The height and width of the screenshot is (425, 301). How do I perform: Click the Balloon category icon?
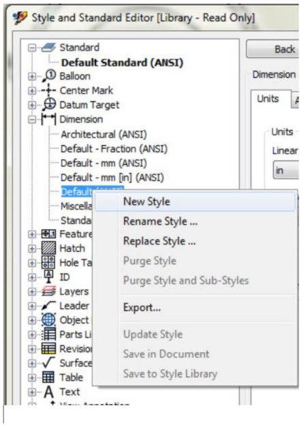point(49,76)
